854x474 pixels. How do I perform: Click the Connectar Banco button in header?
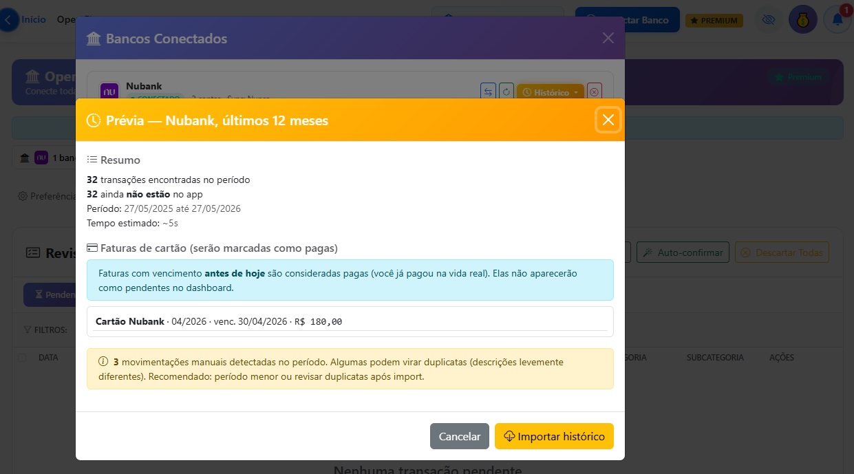point(627,20)
